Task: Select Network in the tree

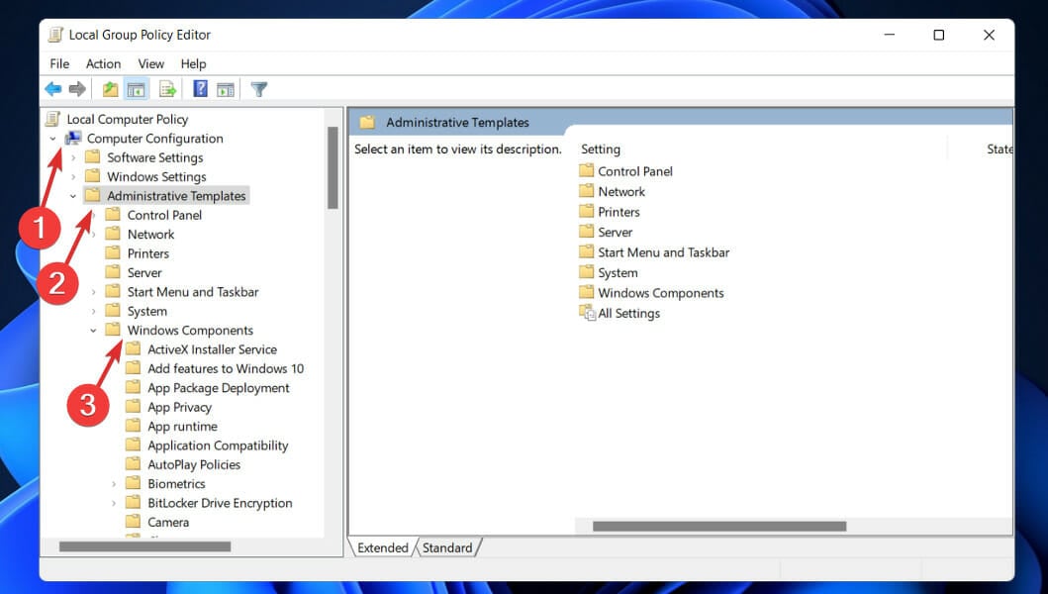Action: 151,234
